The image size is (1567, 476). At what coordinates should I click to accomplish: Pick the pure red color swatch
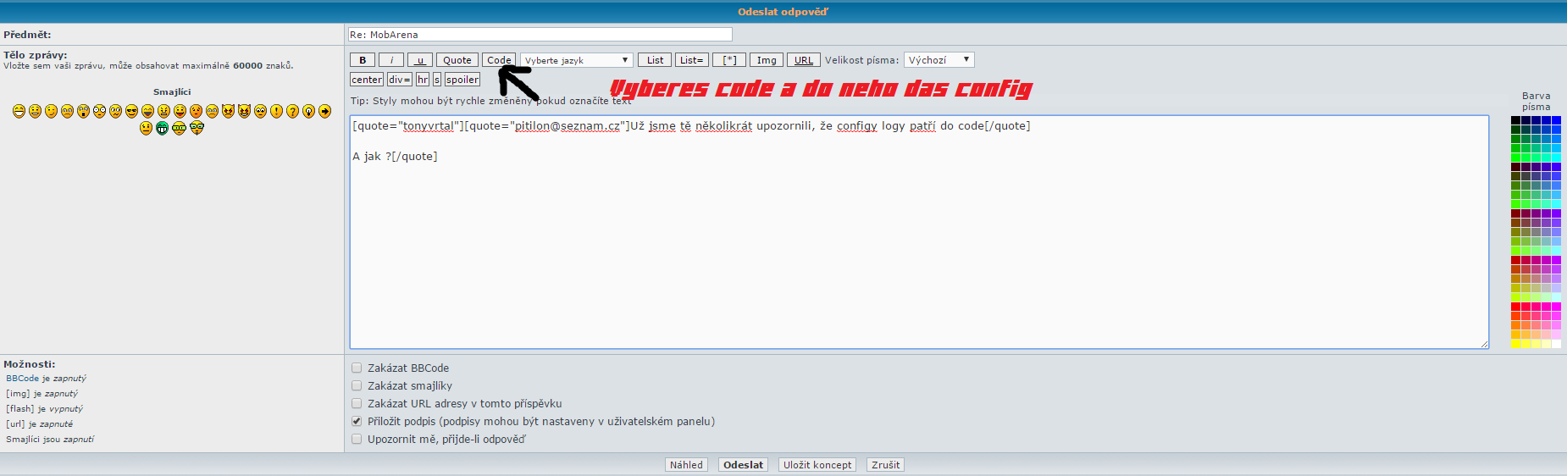tap(1516, 307)
